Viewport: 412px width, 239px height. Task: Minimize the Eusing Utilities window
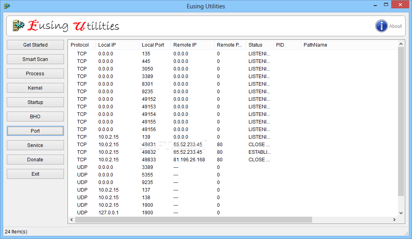coord(375,5)
